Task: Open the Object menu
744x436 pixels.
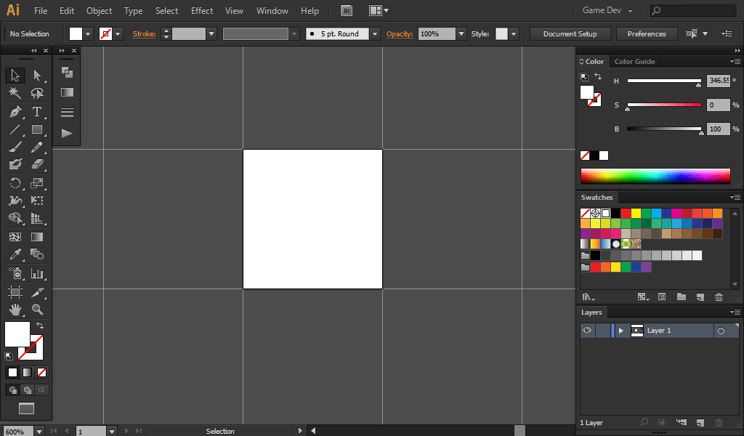Action: [x=99, y=11]
